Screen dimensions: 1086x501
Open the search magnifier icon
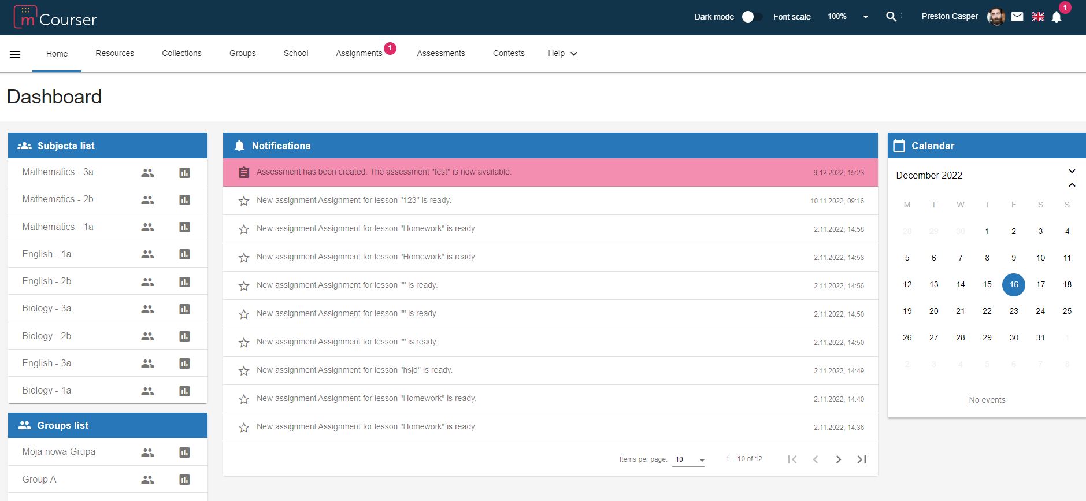(x=891, y=17)
